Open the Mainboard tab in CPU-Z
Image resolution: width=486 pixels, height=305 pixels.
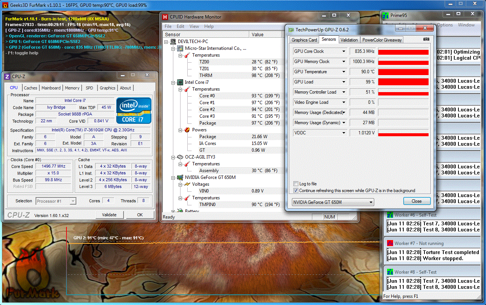click(51, 88)
